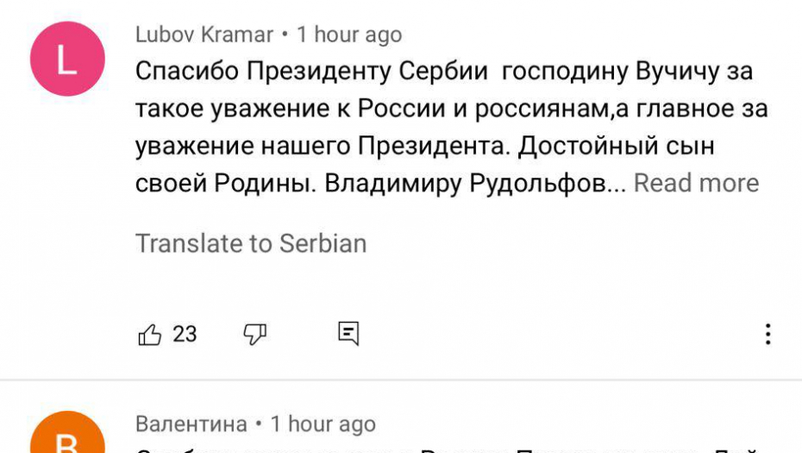802x453 pixels.
Task: Open the orange Валентина profile avatar
Action: [67, 436]
